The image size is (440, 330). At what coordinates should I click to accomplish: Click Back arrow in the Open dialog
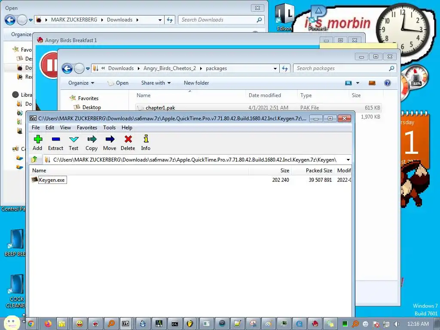10,20
